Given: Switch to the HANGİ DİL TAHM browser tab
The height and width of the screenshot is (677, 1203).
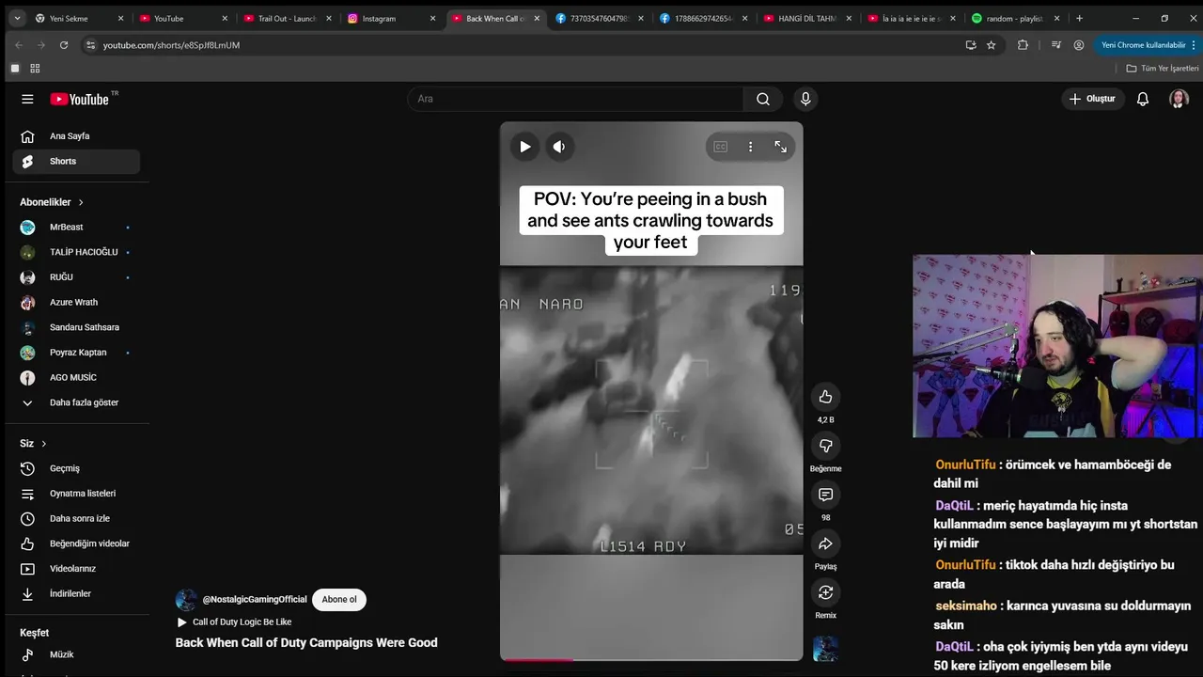Looking at the screenshot, I should pos(807,19).
